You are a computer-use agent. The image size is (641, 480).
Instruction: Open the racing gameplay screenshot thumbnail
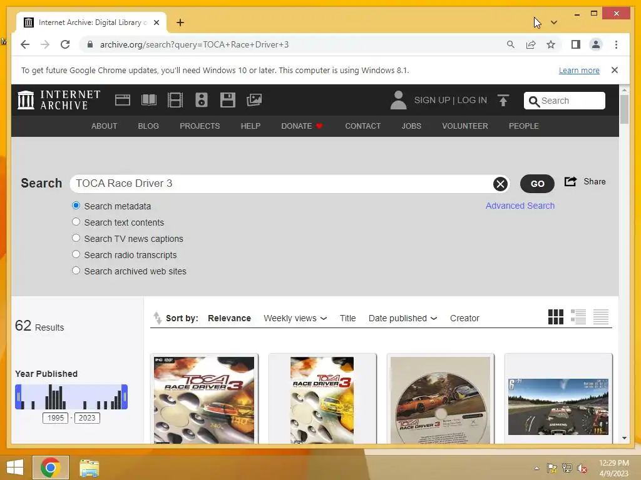[x=558, y=406]
